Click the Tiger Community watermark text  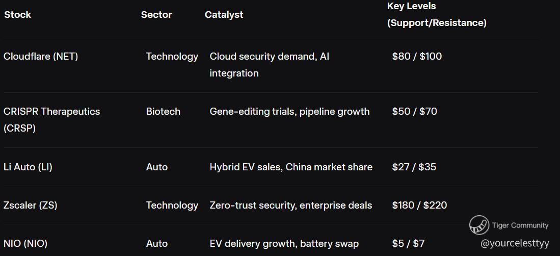(520, 225)
